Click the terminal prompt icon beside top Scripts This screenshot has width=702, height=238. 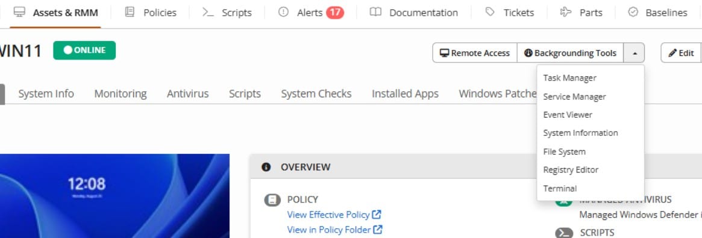click(208, 12)
